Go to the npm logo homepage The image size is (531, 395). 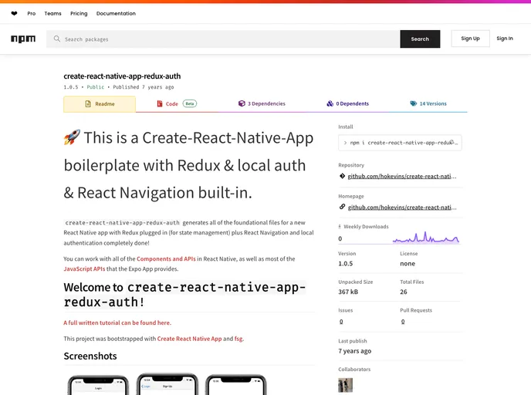[23, 39]
